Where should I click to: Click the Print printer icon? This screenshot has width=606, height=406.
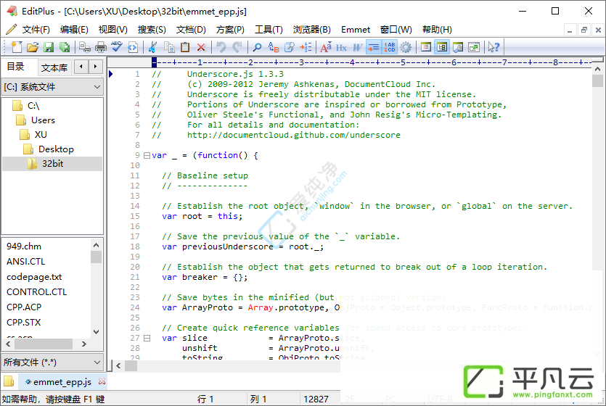point(100,47)
